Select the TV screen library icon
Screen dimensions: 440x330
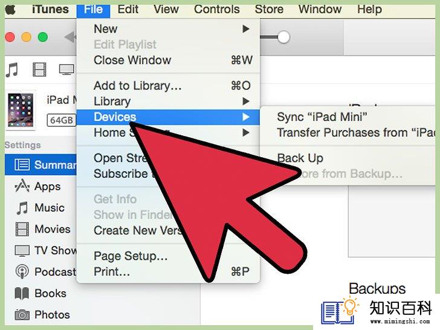point(66,70)
